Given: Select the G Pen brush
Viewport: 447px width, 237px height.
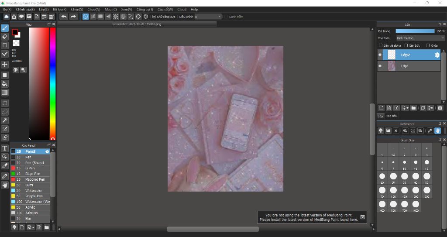Looking at the screenshot, I should pos(30,168).
